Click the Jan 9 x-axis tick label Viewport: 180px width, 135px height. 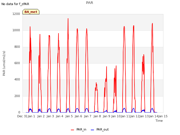point(106,116)
